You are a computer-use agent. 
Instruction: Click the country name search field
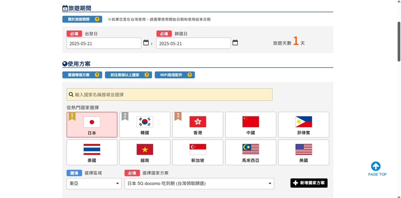point(169,94)
